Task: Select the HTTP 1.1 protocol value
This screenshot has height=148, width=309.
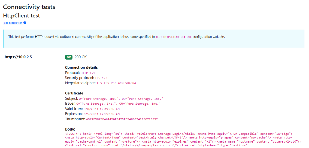Action: [88, 73]
